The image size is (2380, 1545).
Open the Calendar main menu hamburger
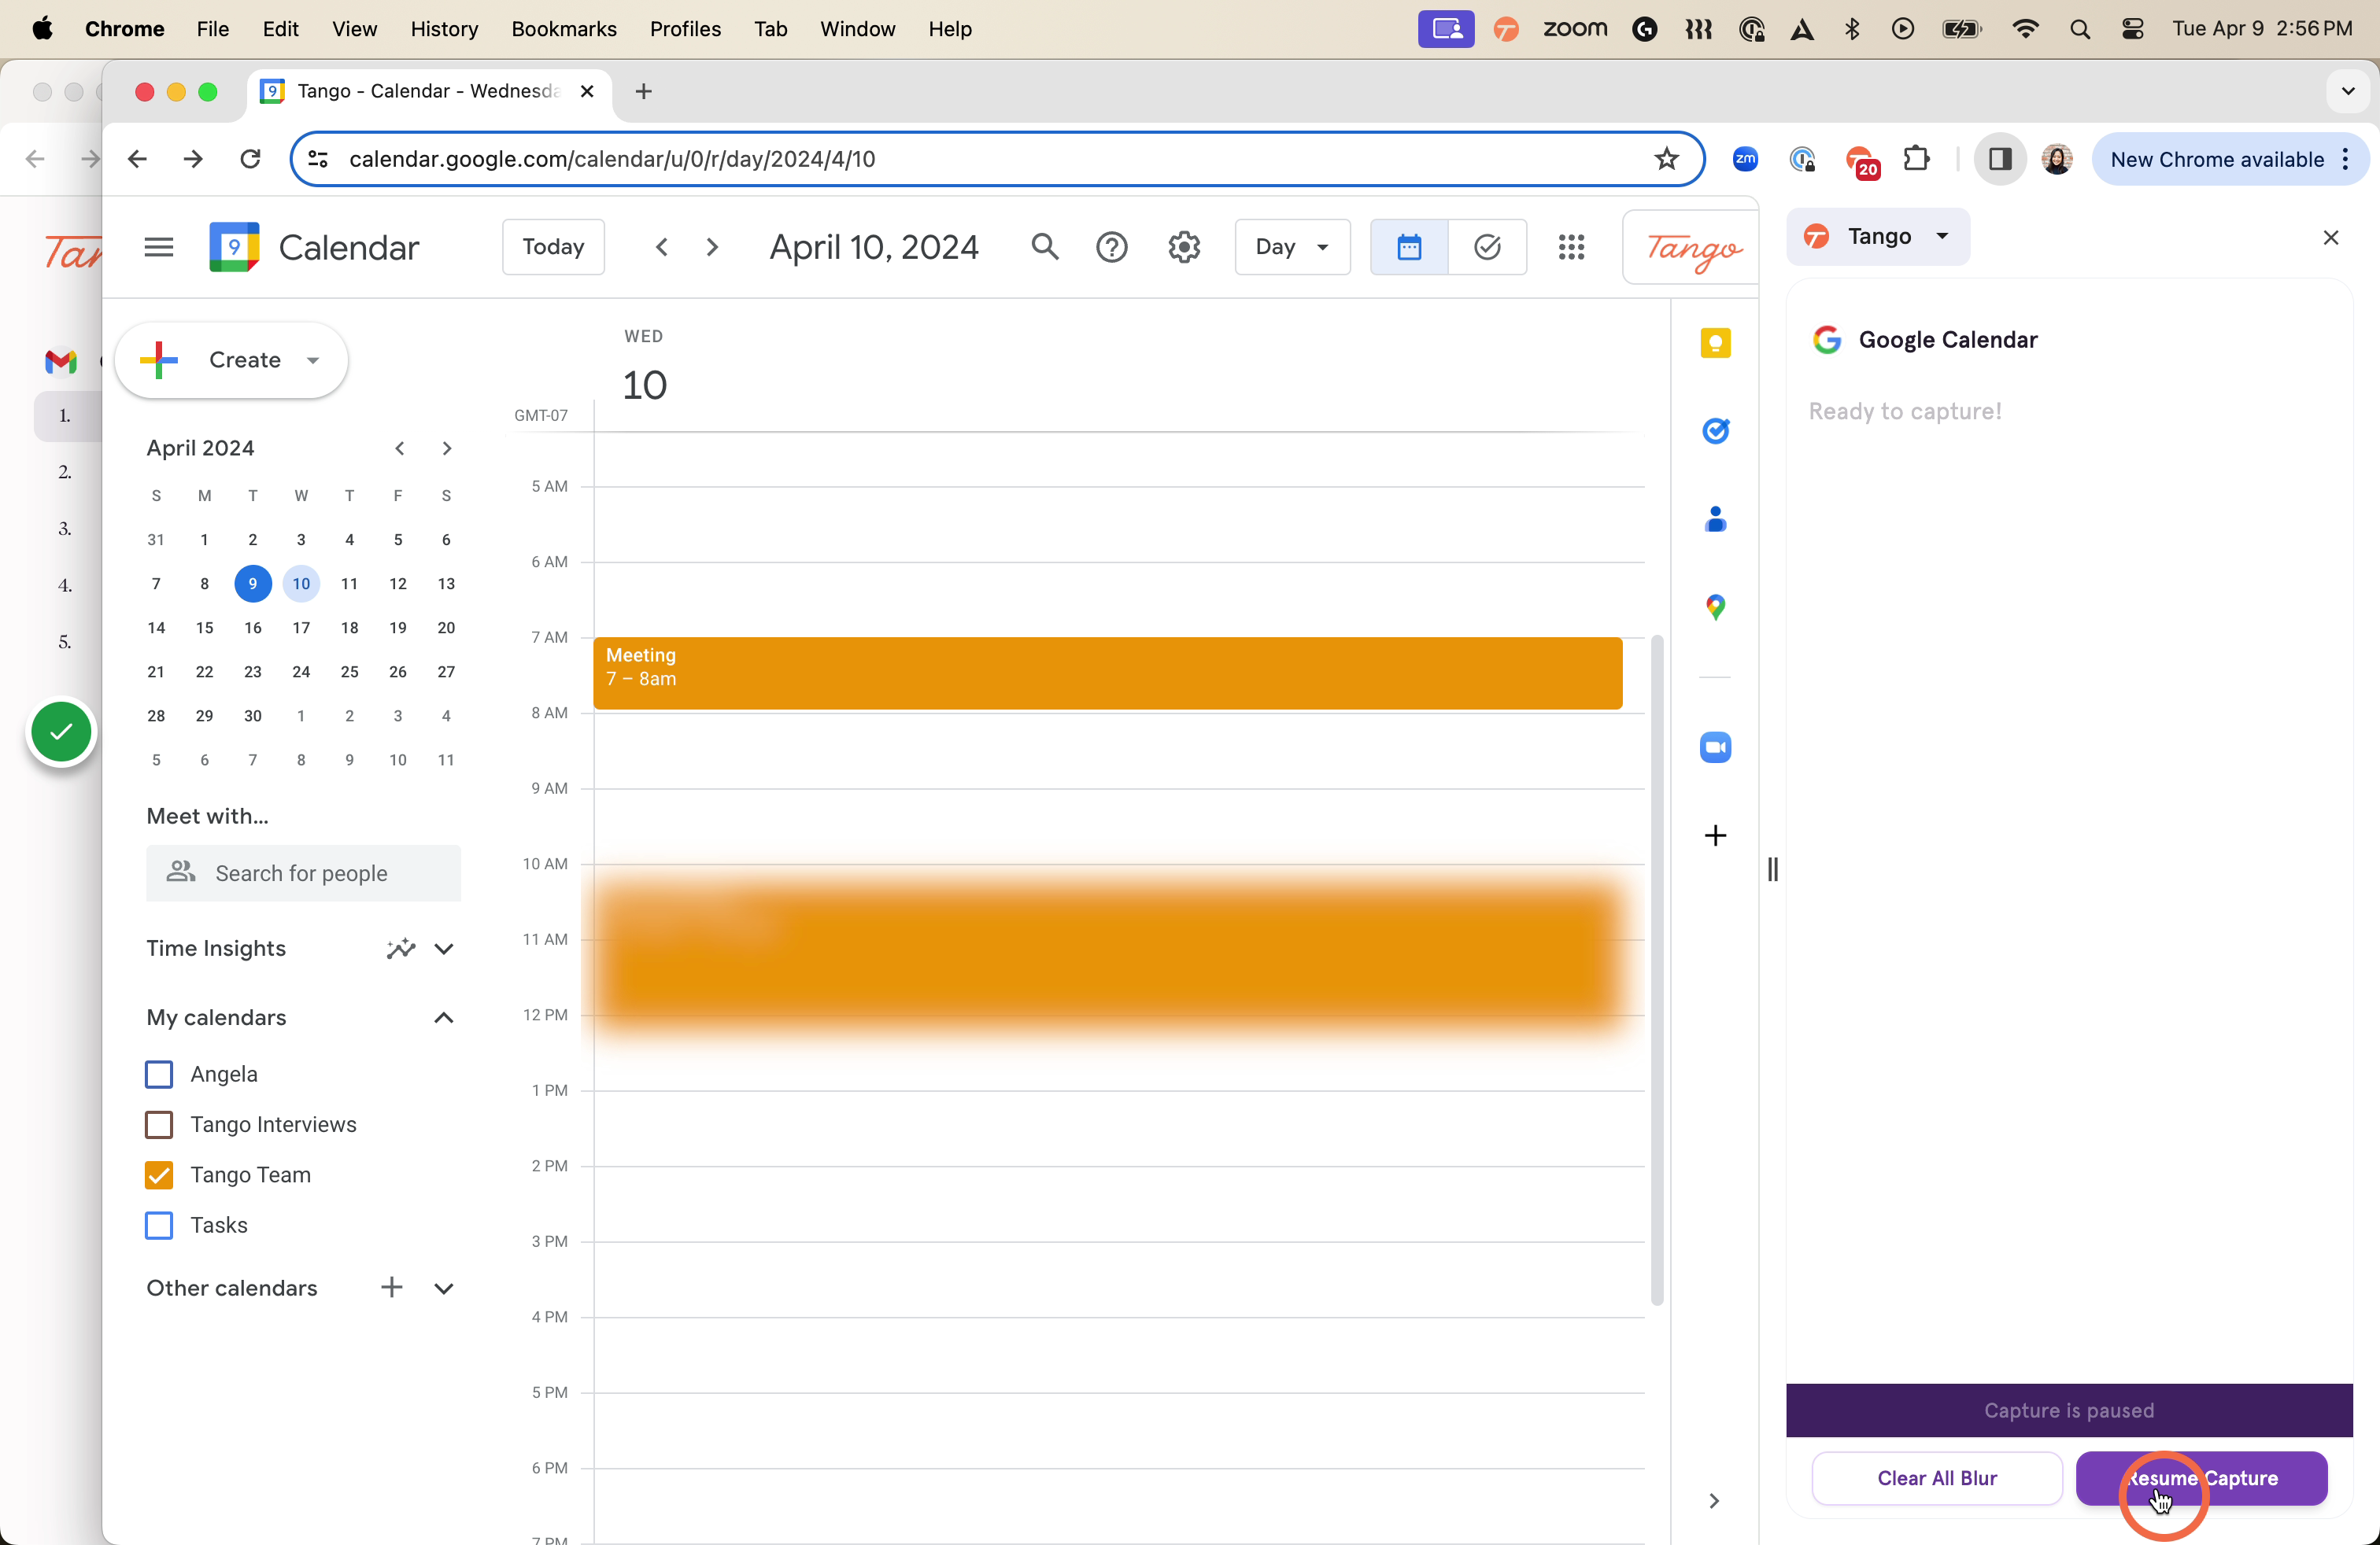click(159, 247)
